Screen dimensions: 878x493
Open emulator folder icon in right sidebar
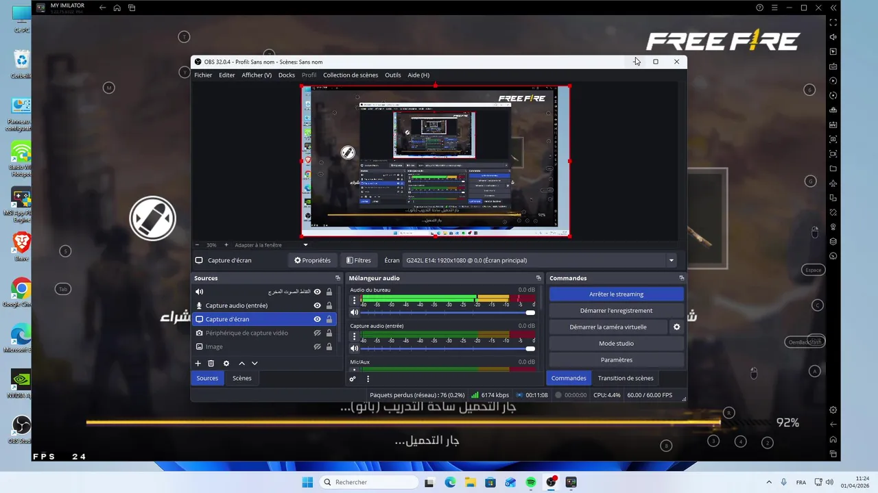coord(833,168)
